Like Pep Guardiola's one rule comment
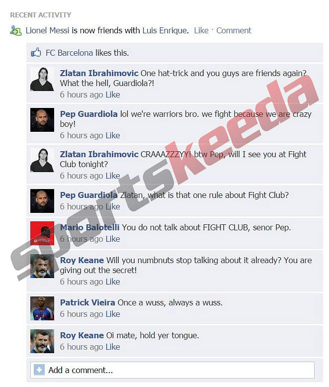This screenshot has height=387, width=329. (x=113, y=206)
